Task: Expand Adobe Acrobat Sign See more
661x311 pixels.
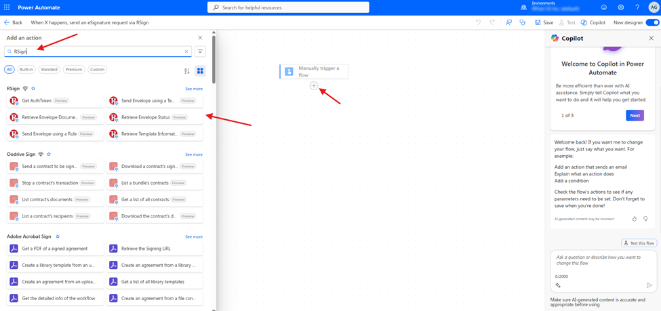Action: [x=194, y=236]
